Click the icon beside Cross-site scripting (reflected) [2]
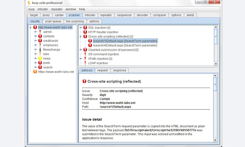This screenshot has height=147, width=245. click(x=85, y=36)
